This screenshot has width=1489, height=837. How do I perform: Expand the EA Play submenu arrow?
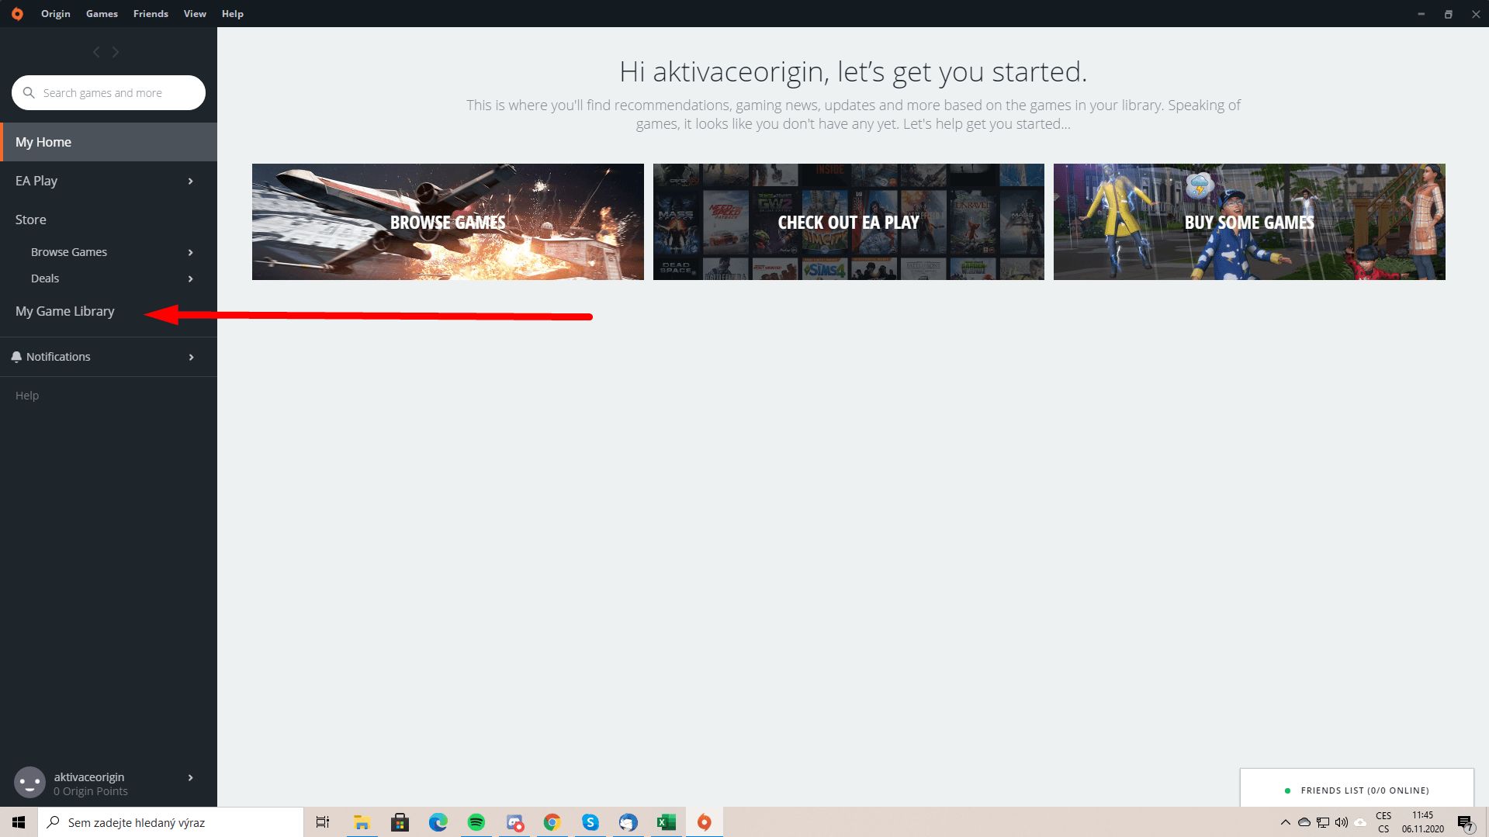(190, 182)
